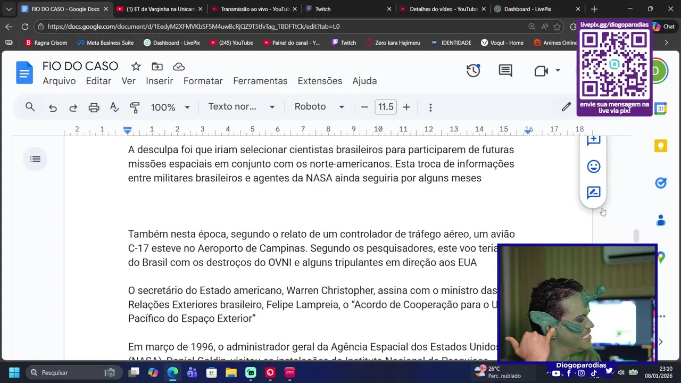Show the document outline button

[x=36, y=159]
